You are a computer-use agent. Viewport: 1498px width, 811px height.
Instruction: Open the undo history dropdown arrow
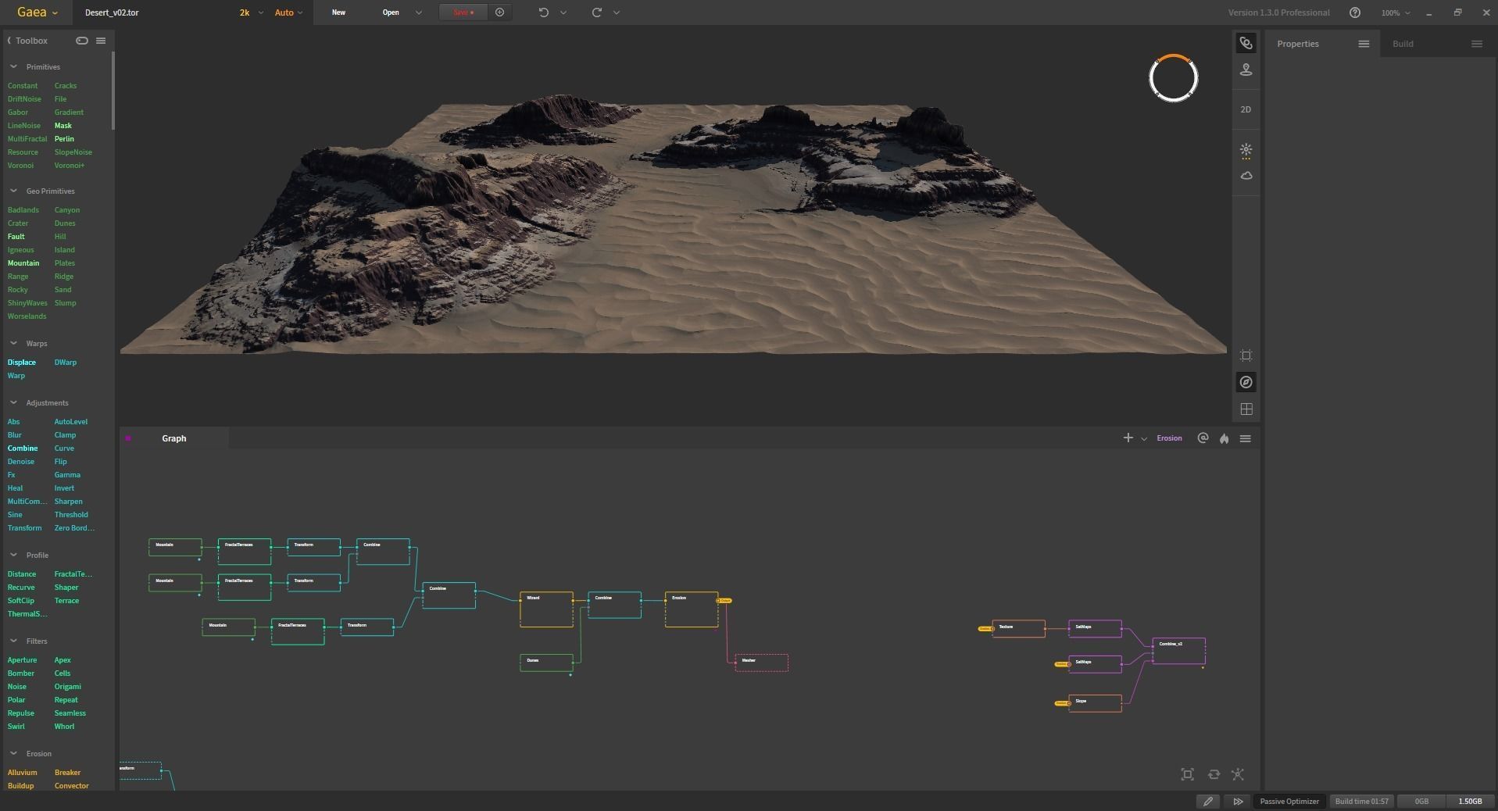tap(563, 13)
